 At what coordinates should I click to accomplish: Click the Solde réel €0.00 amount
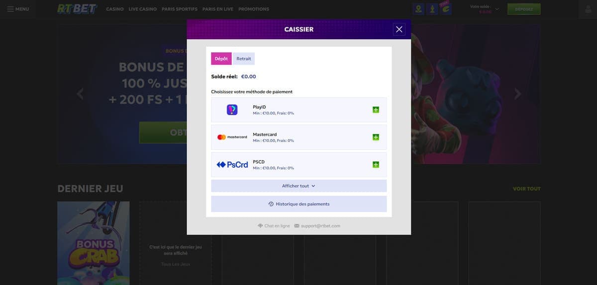pos(248,77)
